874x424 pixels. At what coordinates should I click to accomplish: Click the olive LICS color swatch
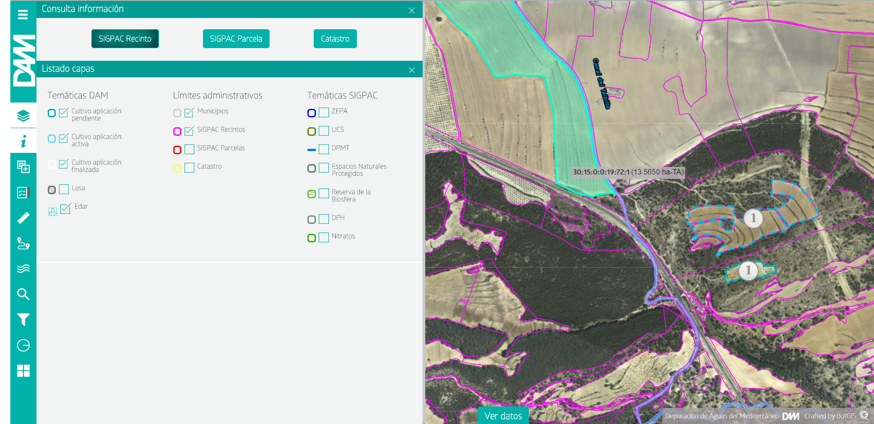pyautogui.click(x=311, y=131)
